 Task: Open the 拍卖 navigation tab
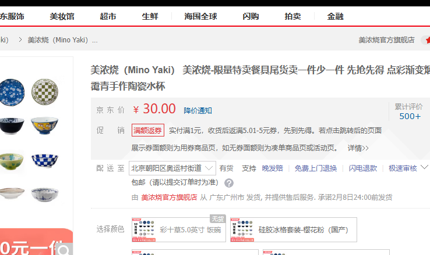[x=292, y=16]
